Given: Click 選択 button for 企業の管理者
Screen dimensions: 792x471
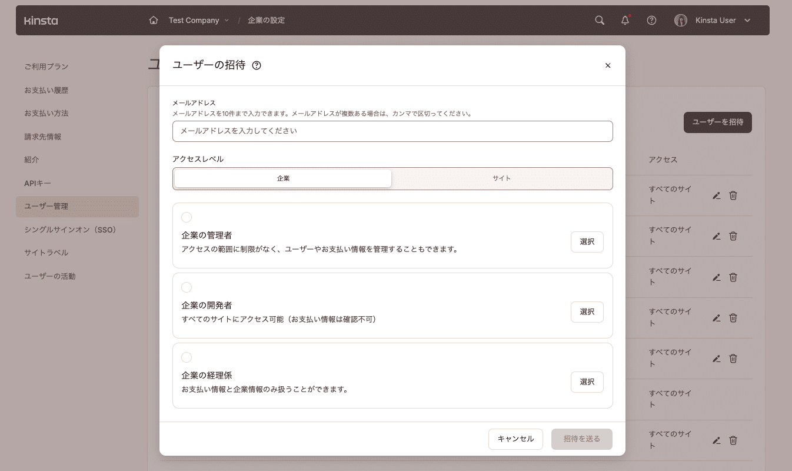Looking at the screenshot, I should 587,242.
